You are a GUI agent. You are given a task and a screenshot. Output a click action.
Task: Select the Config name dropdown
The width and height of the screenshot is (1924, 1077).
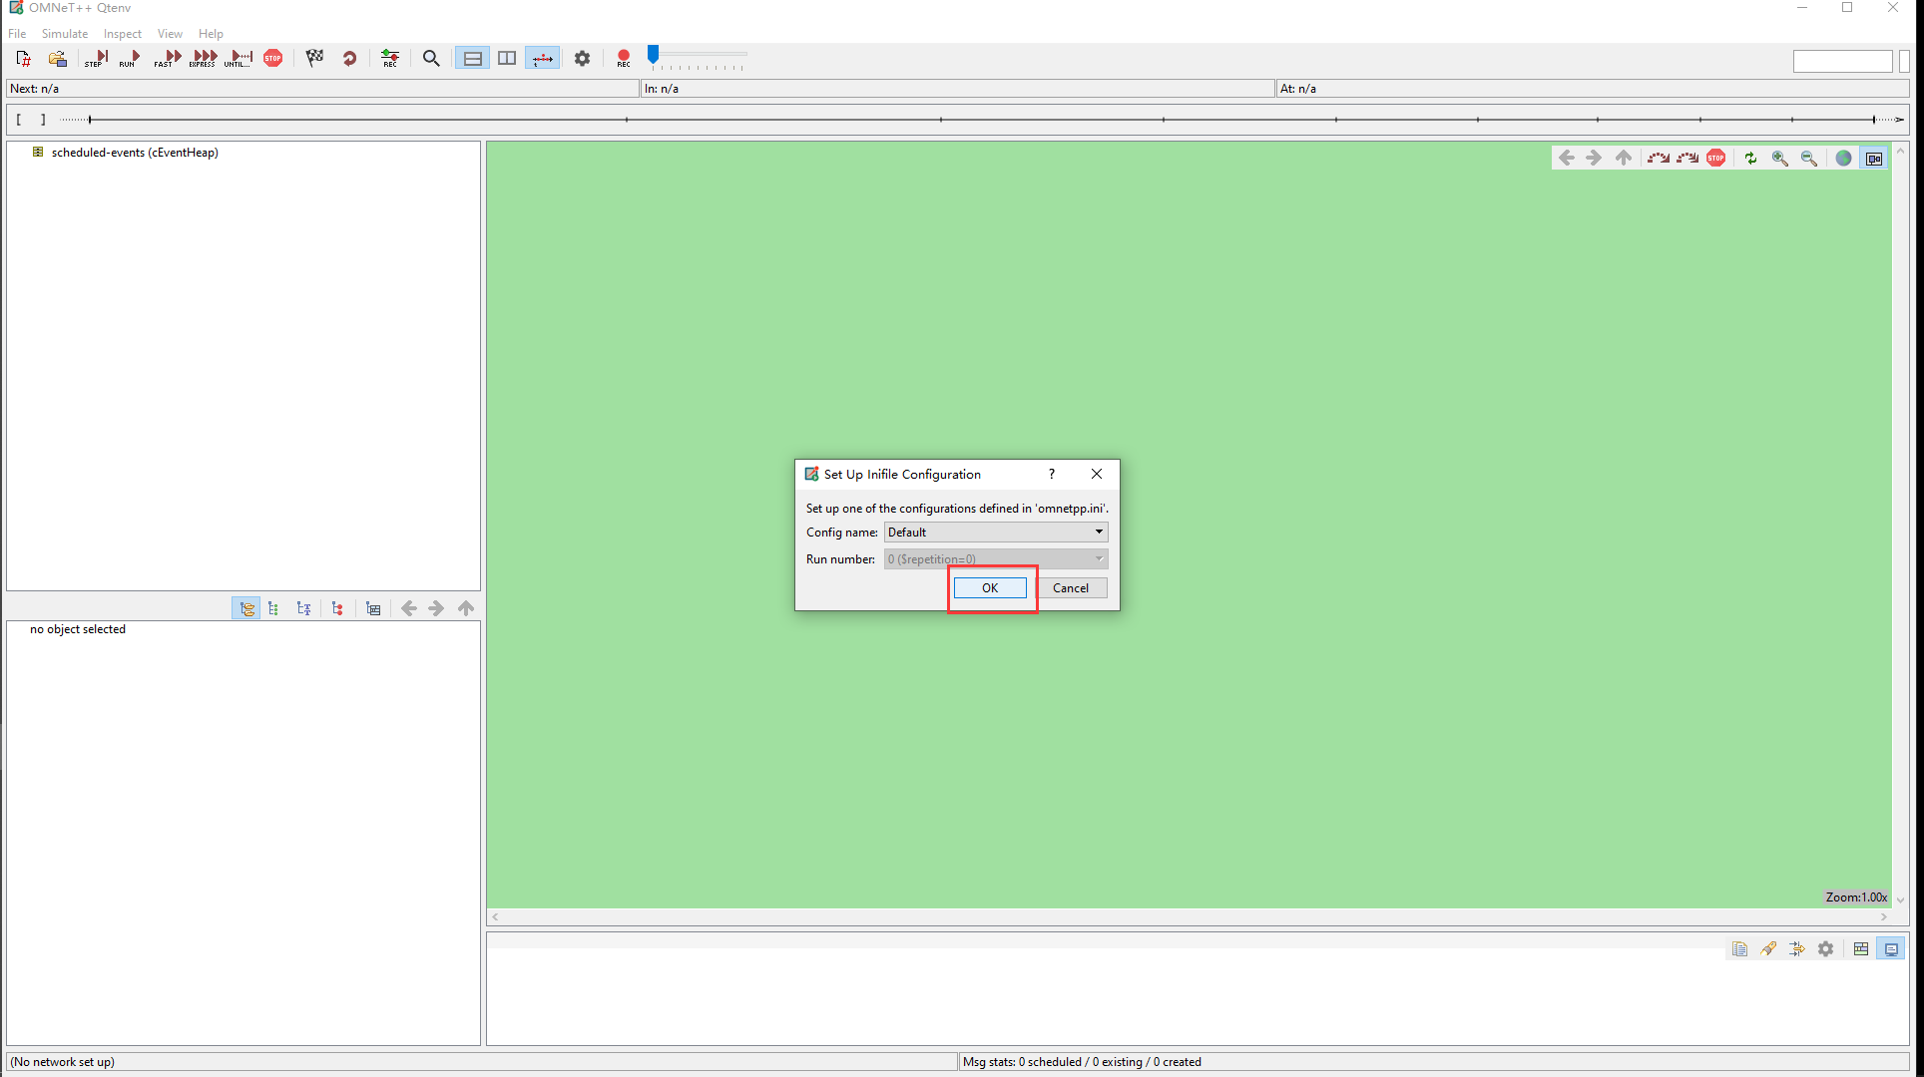994,532
